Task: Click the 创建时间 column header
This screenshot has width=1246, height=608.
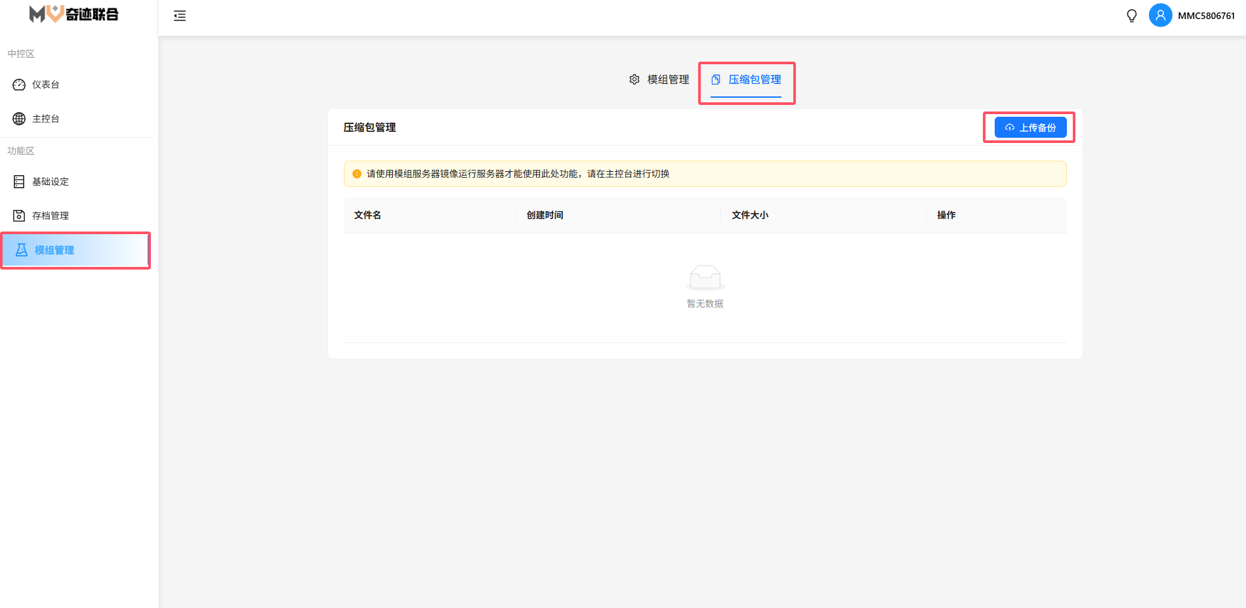Action: pos(545,215)
